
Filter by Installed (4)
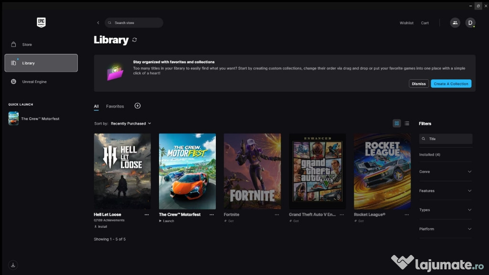[x=429, y=155]
